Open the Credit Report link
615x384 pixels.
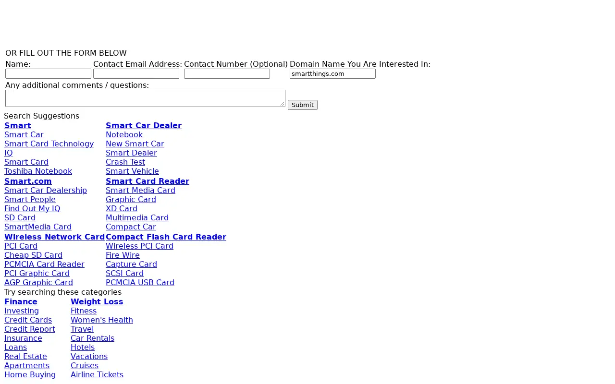click(x=30, y=329)
